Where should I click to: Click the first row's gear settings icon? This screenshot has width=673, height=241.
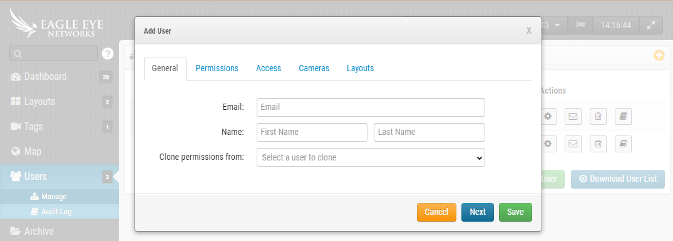pyautogui.click(x=548, y=116)
